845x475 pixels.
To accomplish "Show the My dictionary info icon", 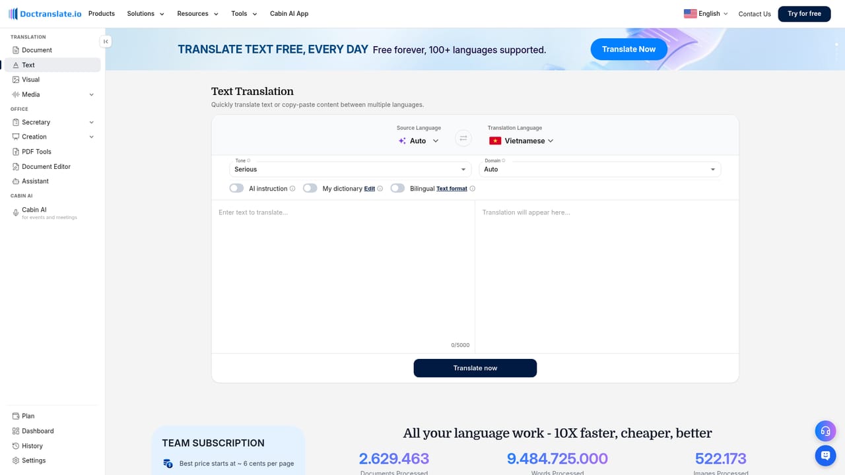I will tap(380, 189).
